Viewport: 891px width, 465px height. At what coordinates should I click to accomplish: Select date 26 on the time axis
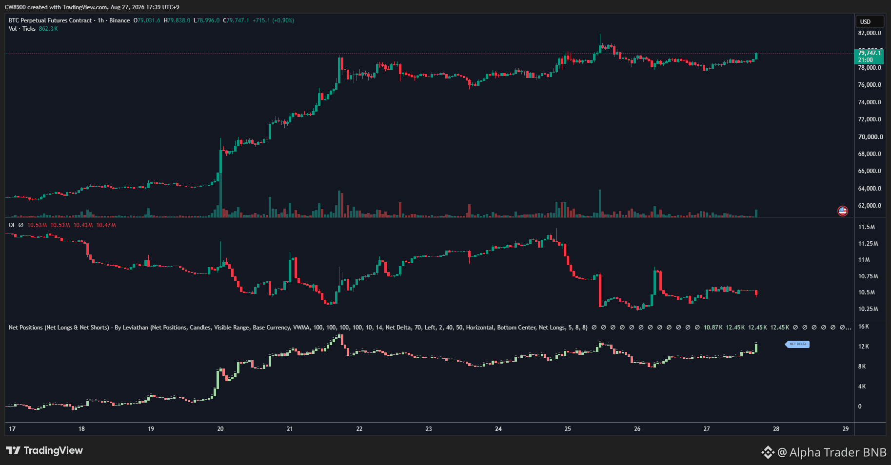637,429
